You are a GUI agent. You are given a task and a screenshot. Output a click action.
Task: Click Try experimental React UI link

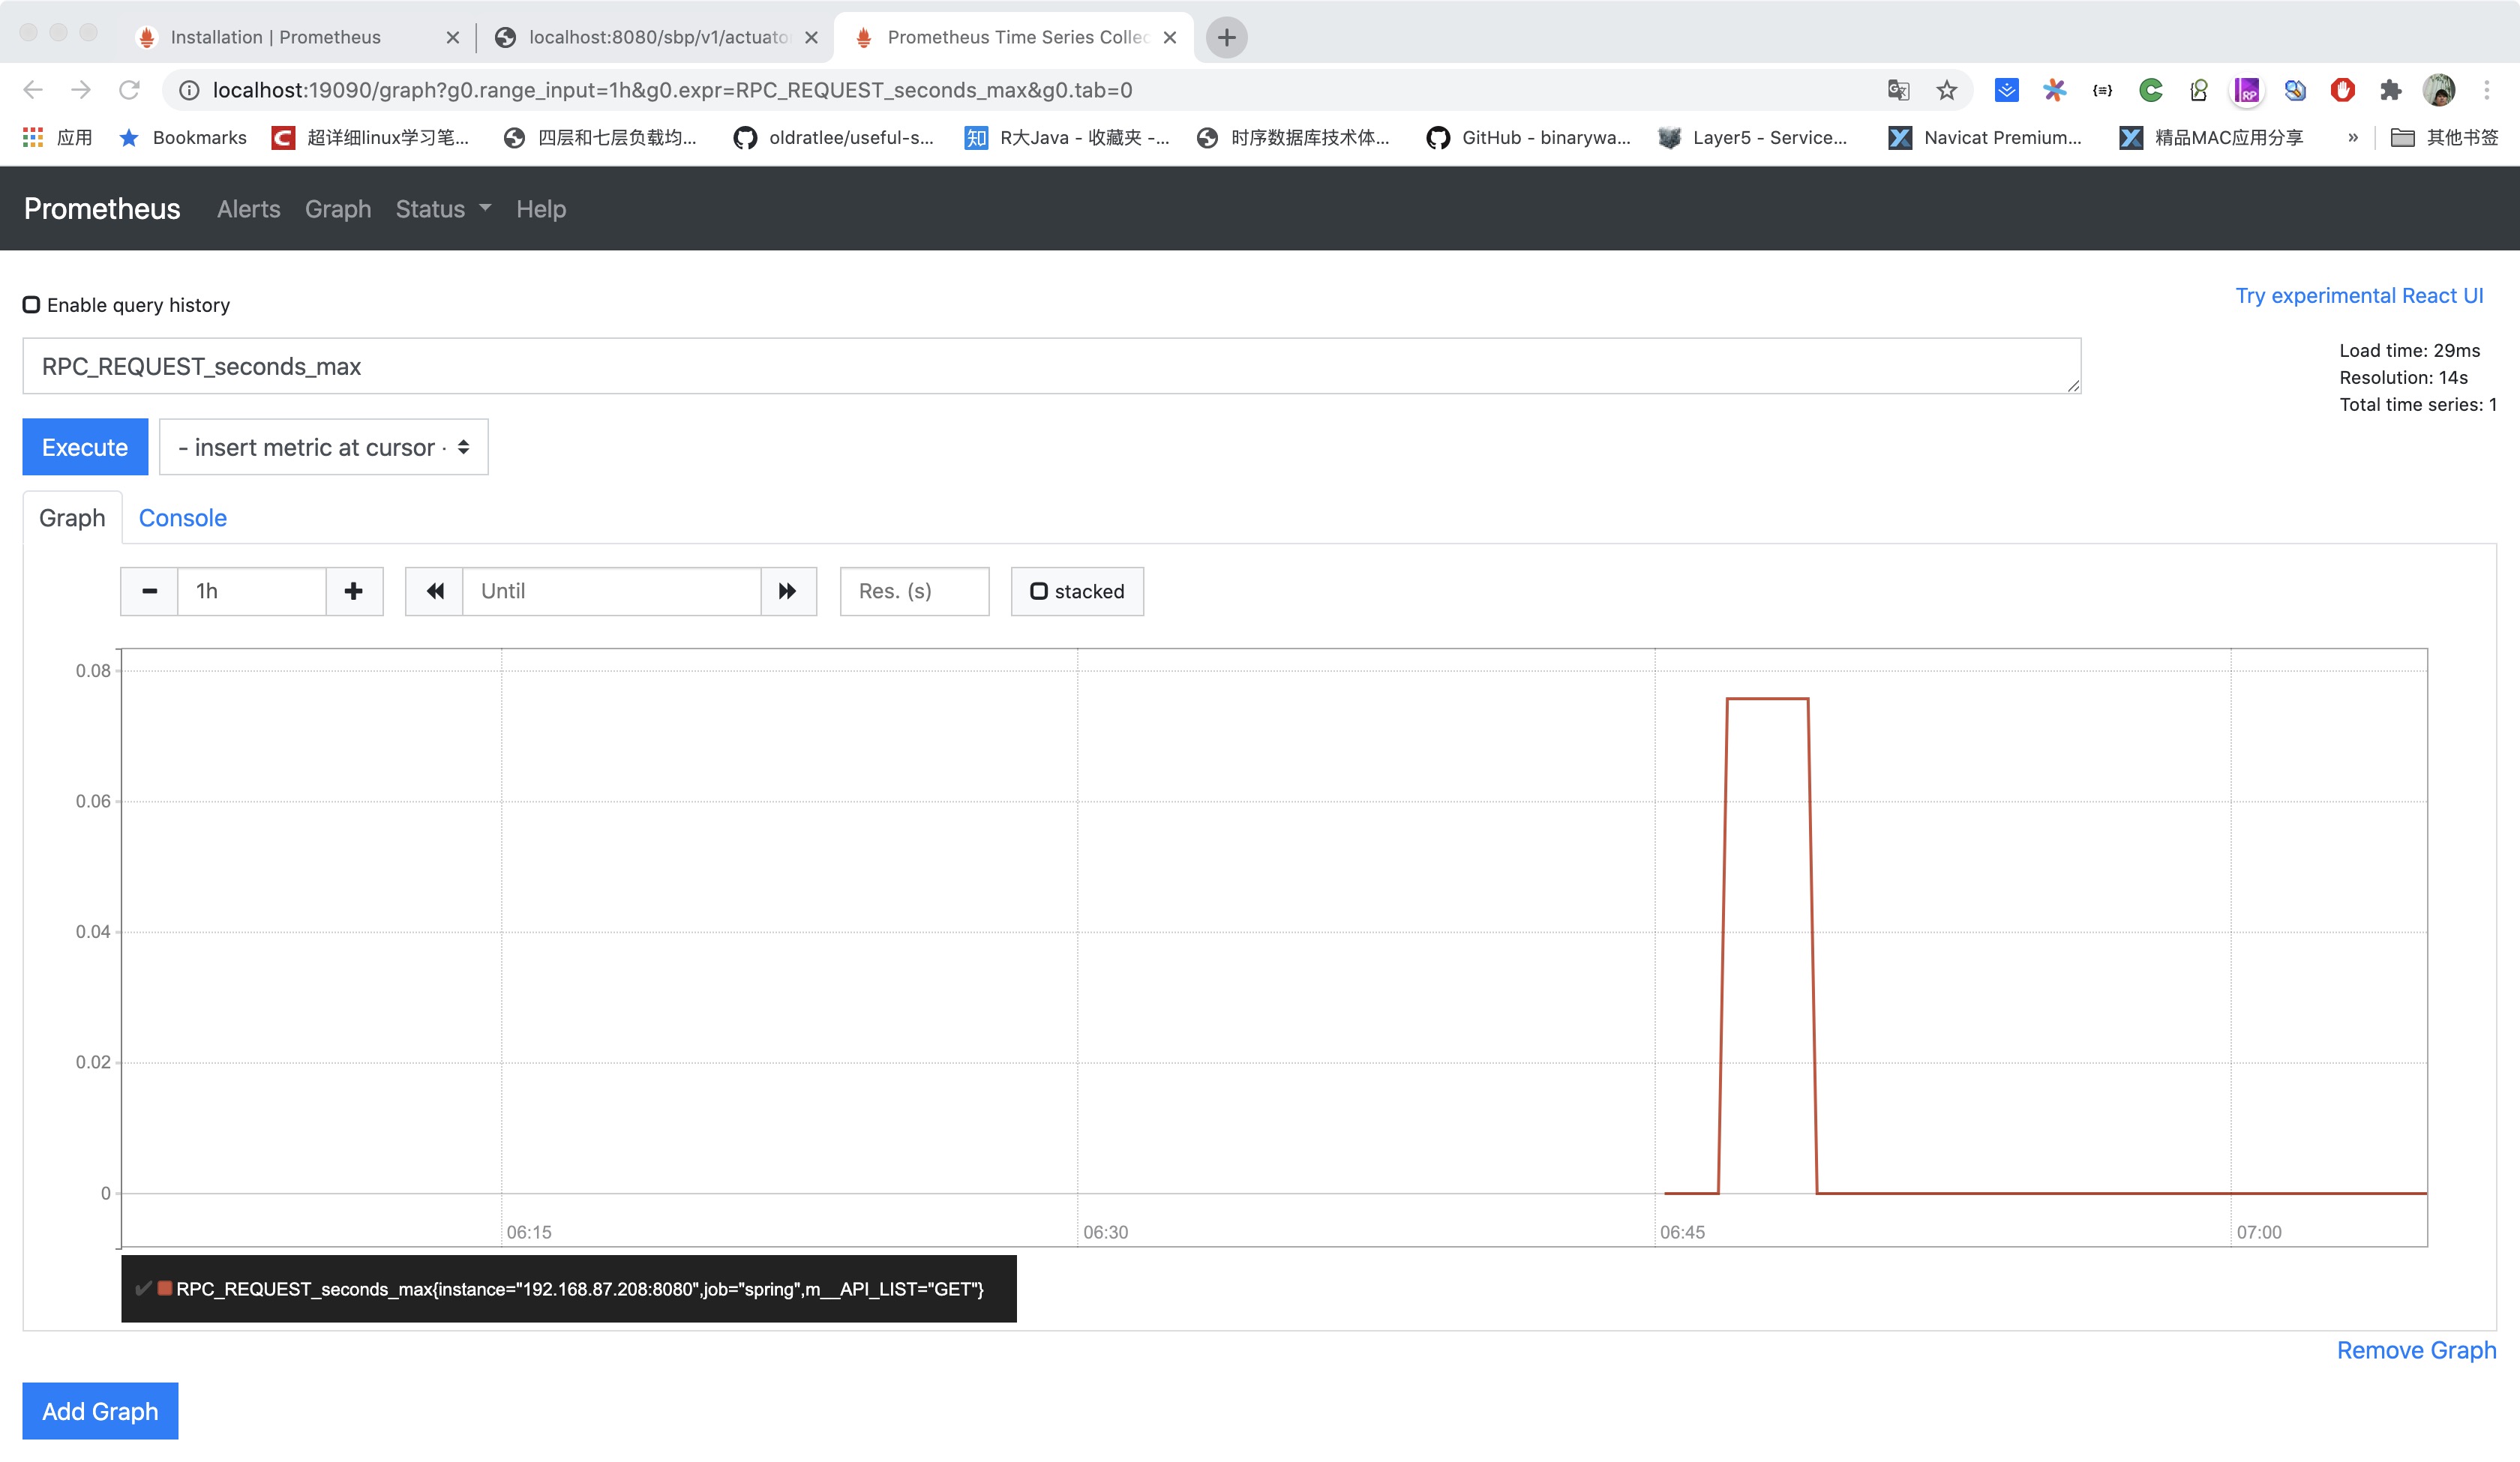click(x=2358, y=295)
